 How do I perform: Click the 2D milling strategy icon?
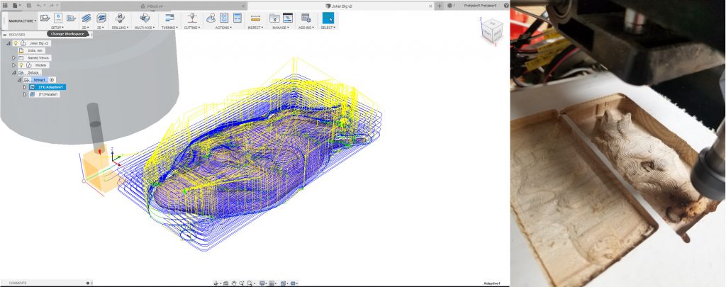(86, 18)
